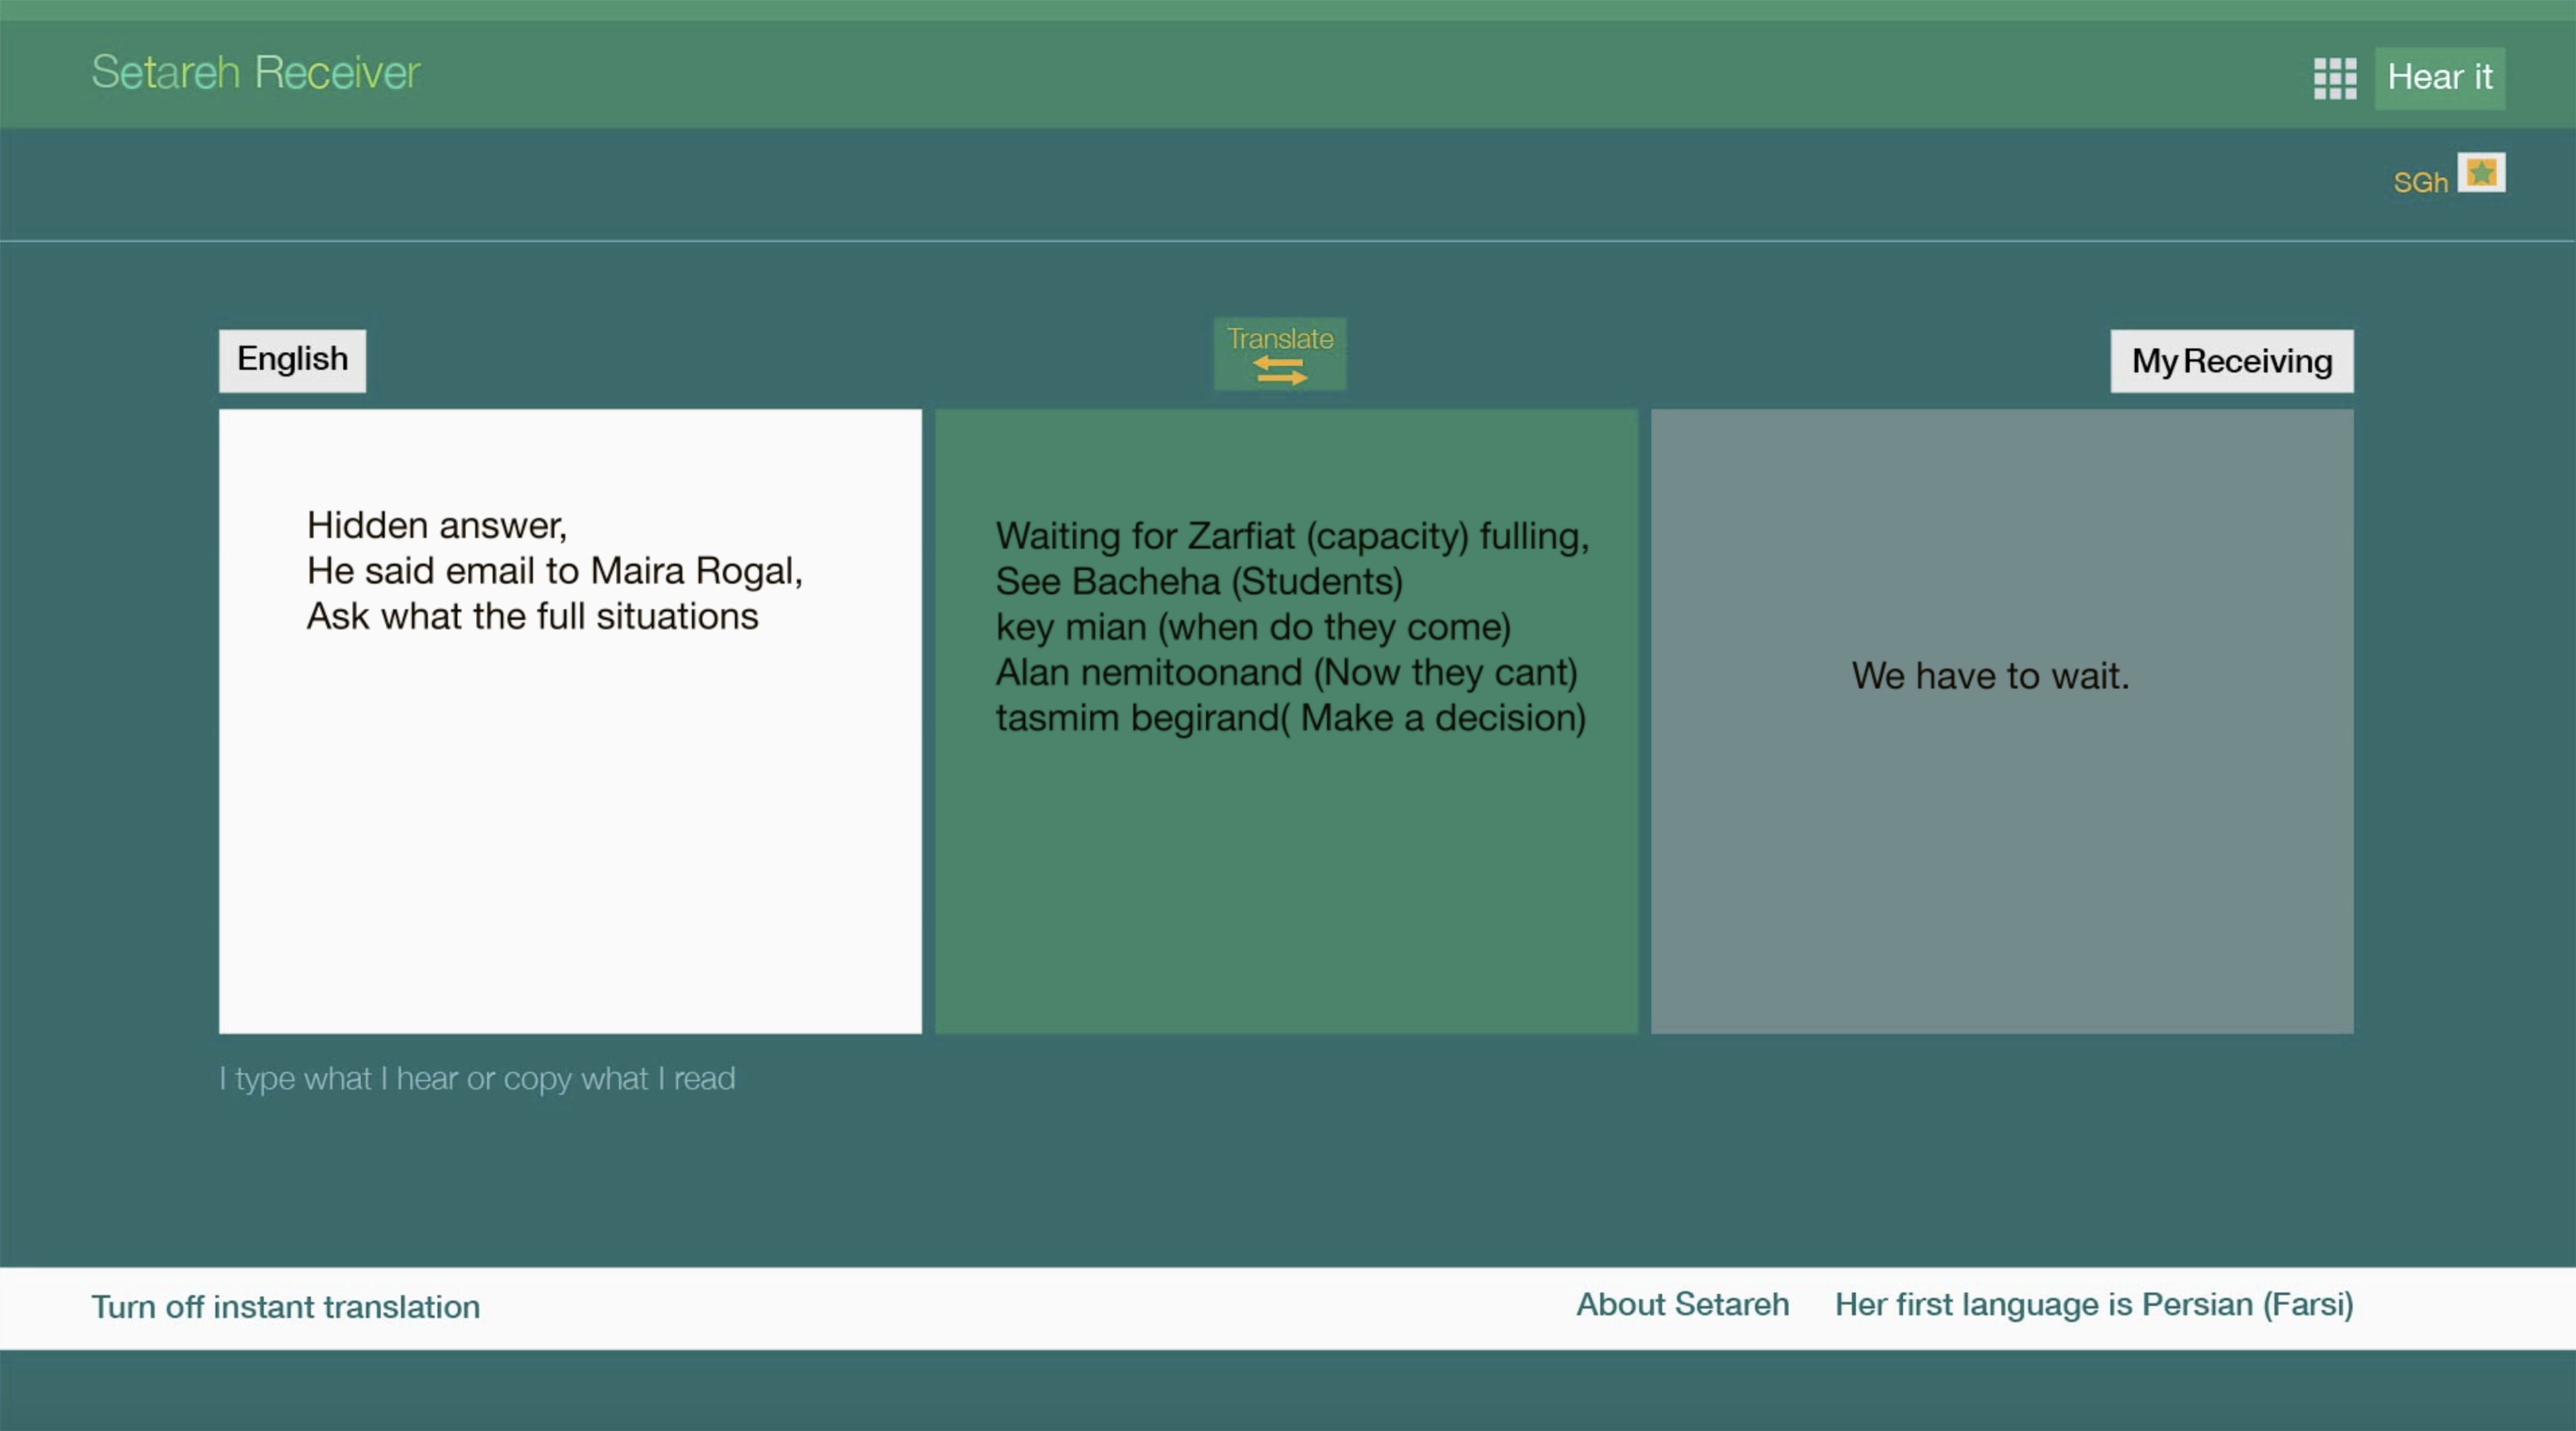Select the My Receiving tab
The image size is (2576, 1431).
pos(2231,361)
